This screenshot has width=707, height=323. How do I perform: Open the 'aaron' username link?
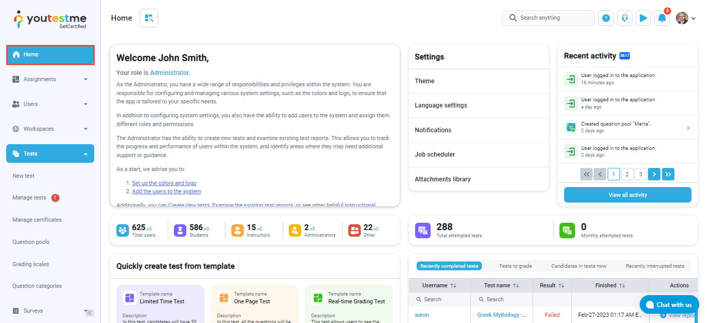(x=422, y=315)
